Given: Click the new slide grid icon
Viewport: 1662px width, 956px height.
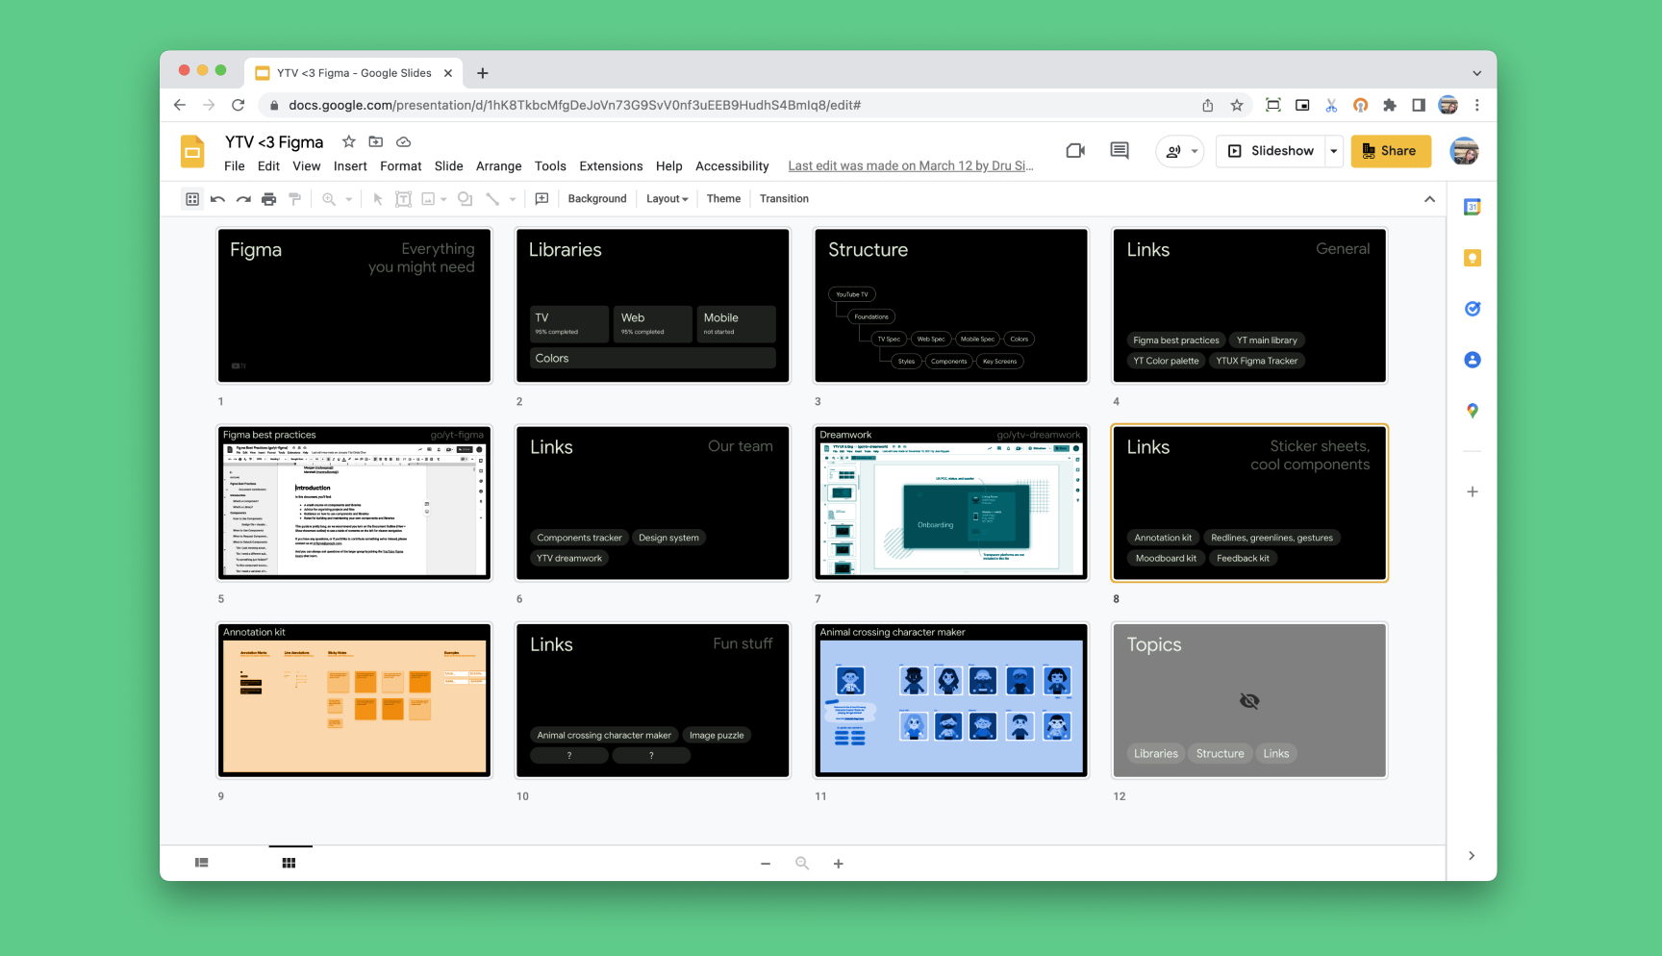Looking at the screenshot, I should 192,199.
